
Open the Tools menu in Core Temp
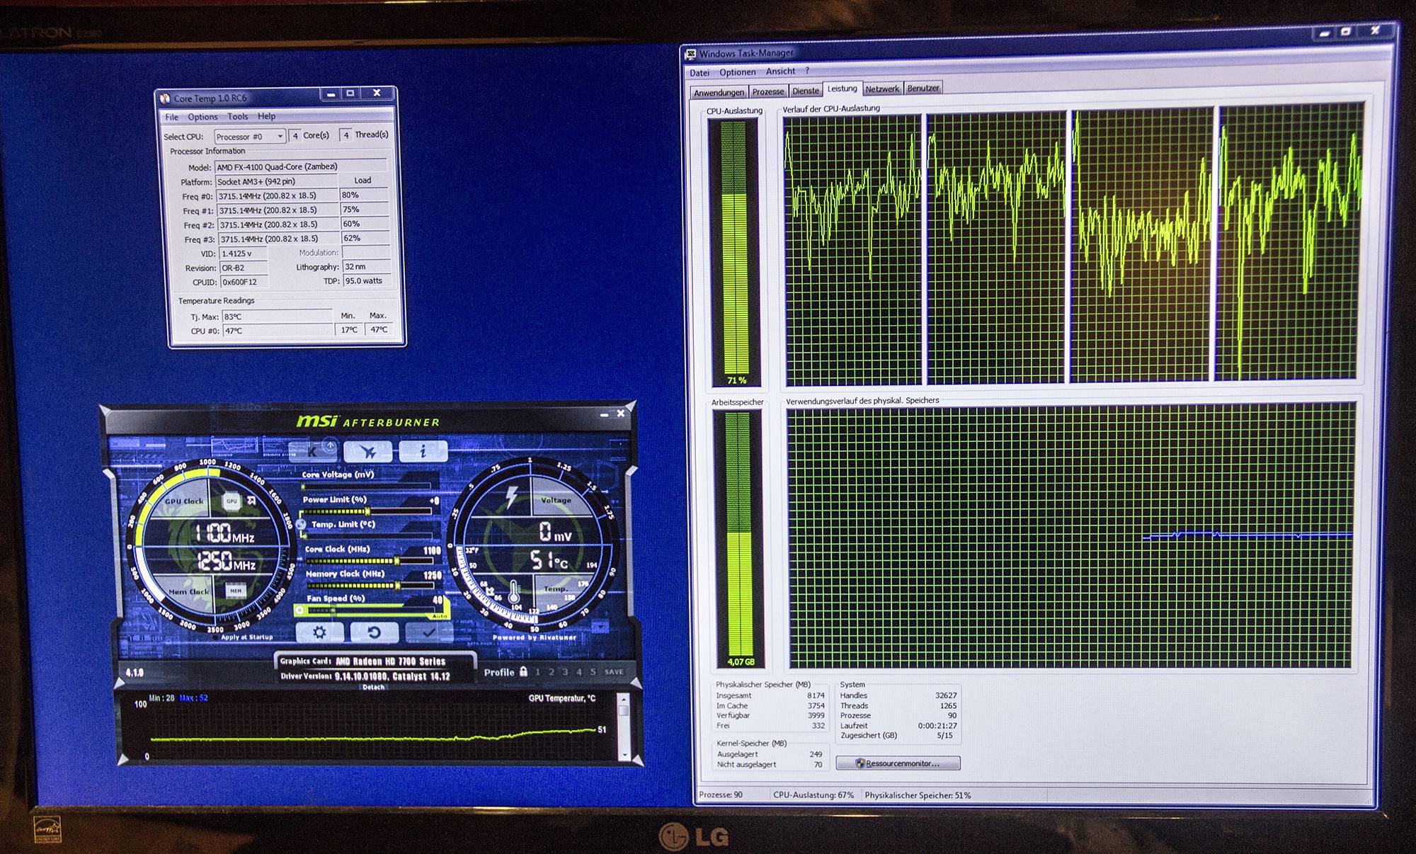pyautogui.click(x=237, y=117)
